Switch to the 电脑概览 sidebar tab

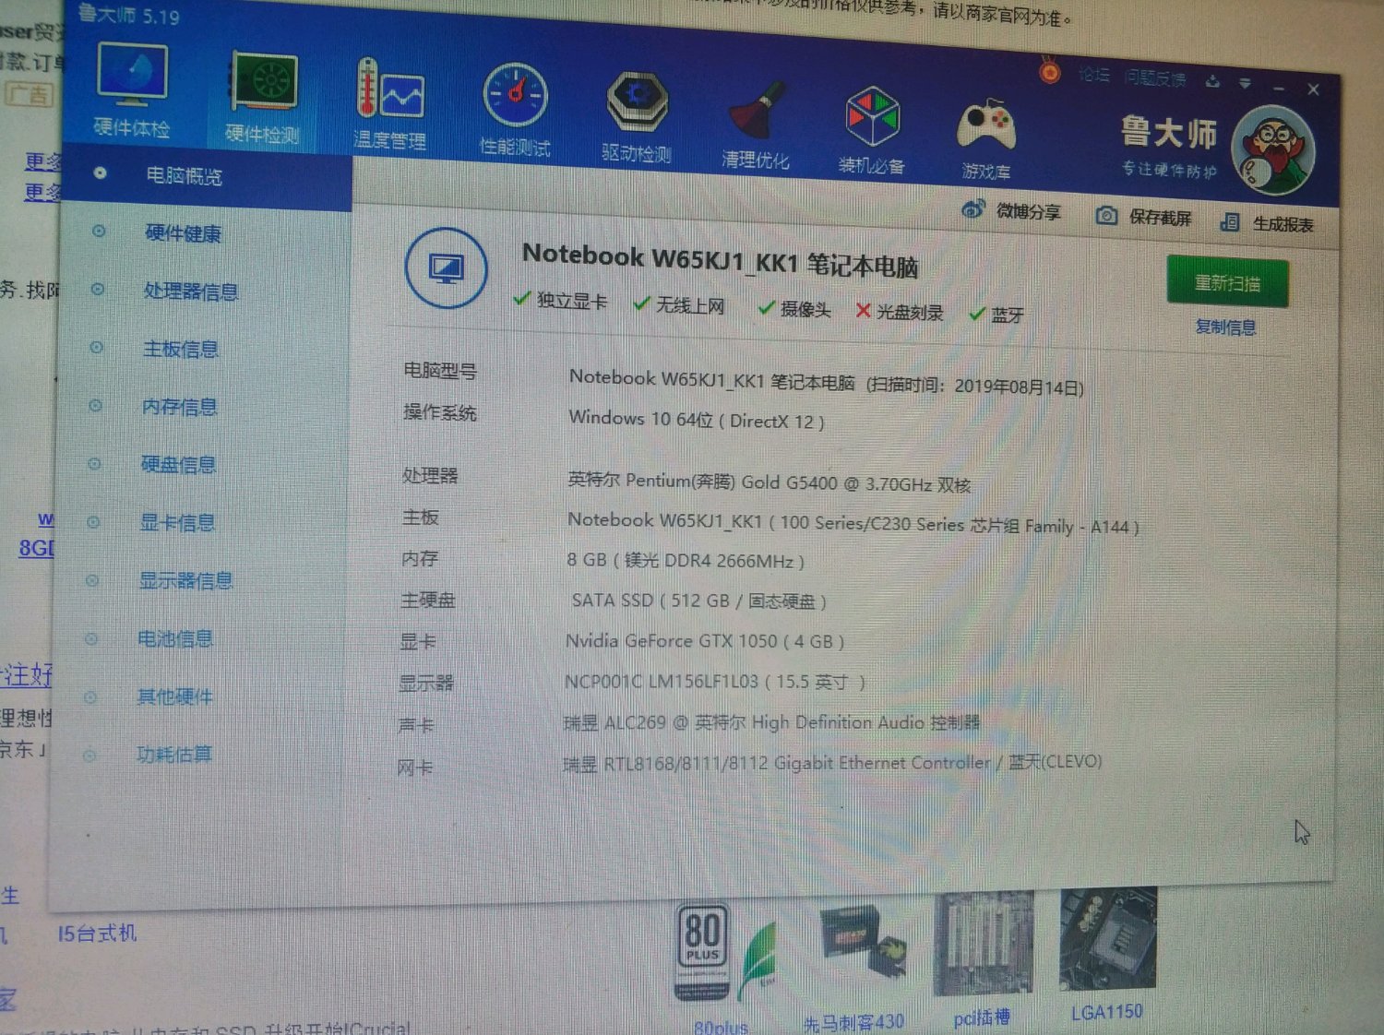pyautogui.click(x=206, y=175)
